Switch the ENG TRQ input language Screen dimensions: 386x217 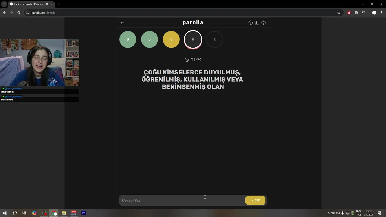358,213
